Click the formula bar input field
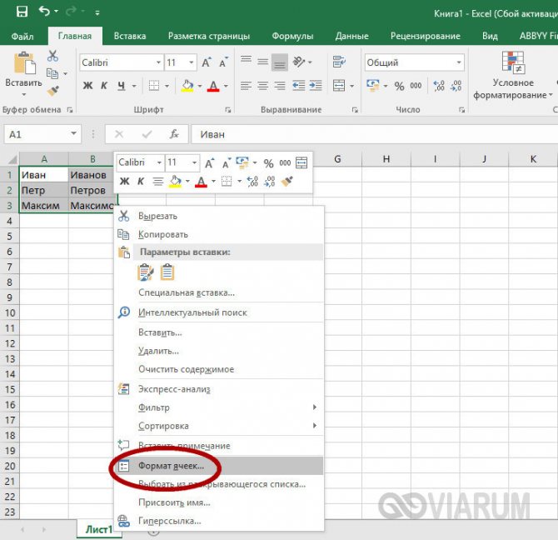This screenshot has height=540, width=558. point(375,134)
